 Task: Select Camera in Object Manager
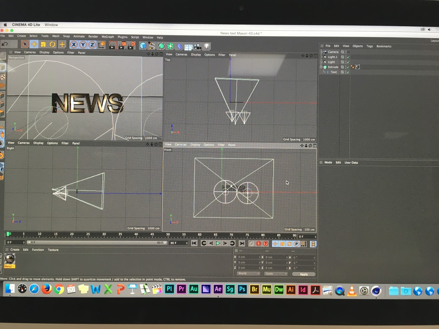click(x=333, y=52)
